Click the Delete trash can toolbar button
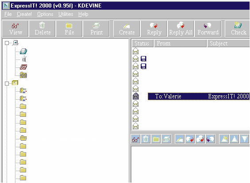The width and height of the screenshot is (250, 183). [x=42, y=29]
